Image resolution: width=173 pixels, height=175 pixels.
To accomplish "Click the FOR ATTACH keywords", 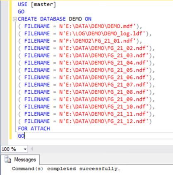I will click(x=34, y=129).
